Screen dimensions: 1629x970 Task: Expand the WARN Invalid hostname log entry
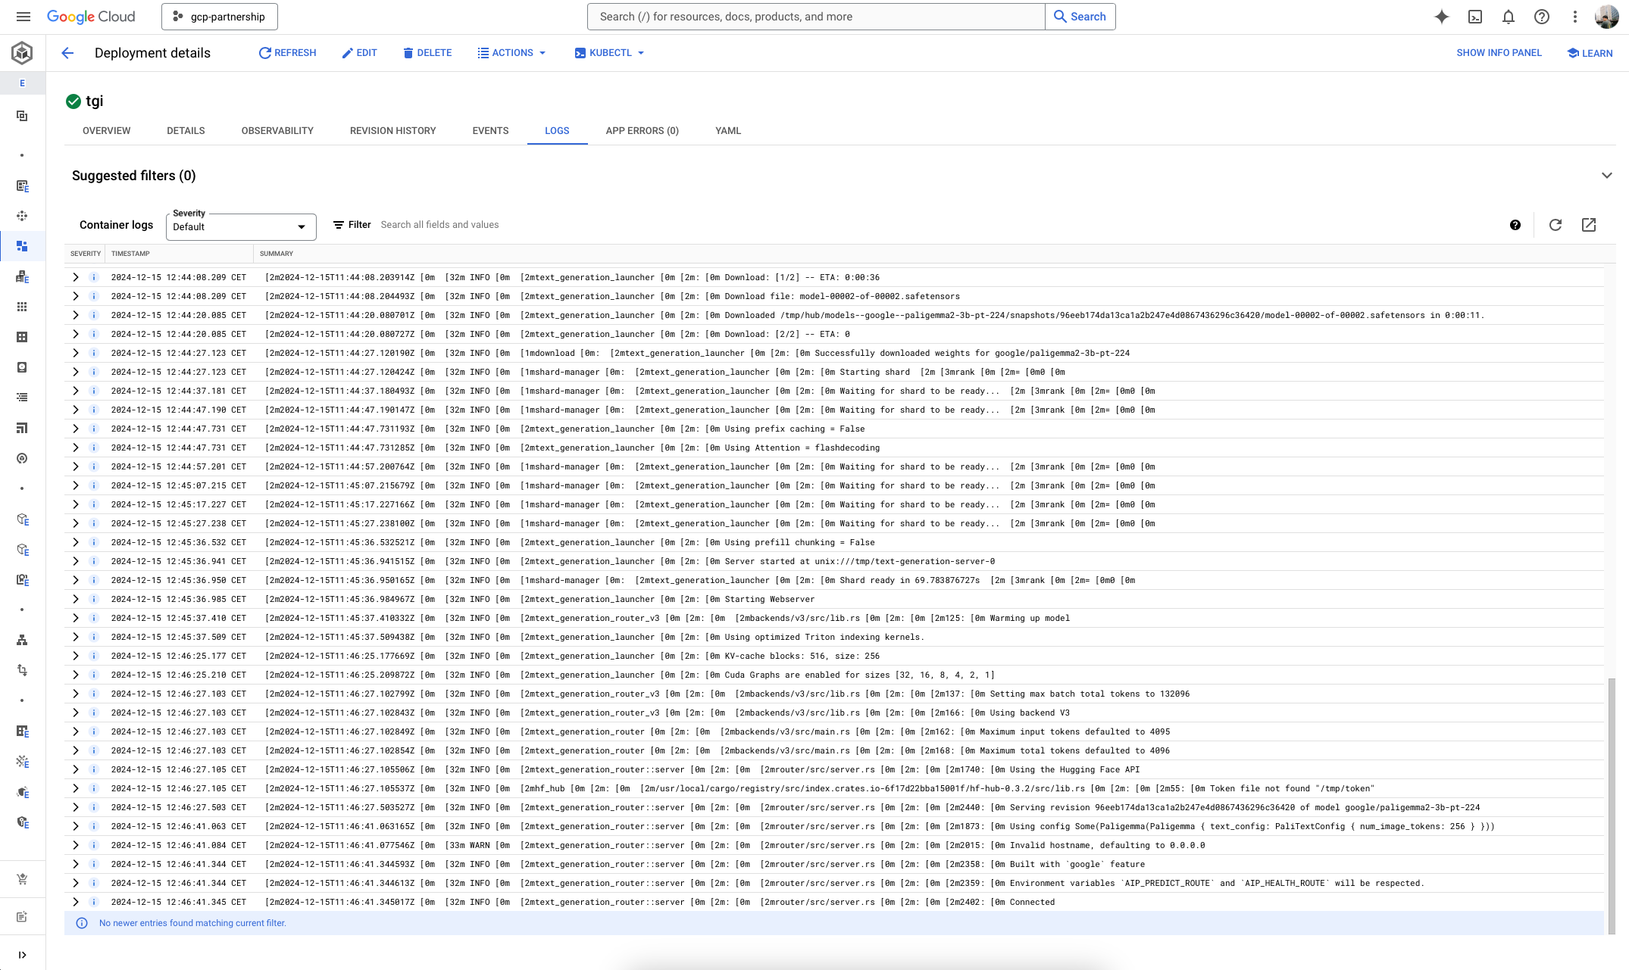coord(76,845)
